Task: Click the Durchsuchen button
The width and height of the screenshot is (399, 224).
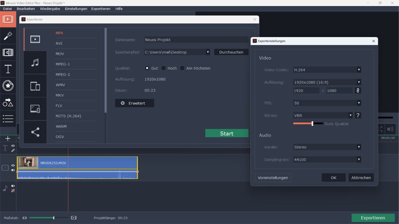Action: pos(231,52)
